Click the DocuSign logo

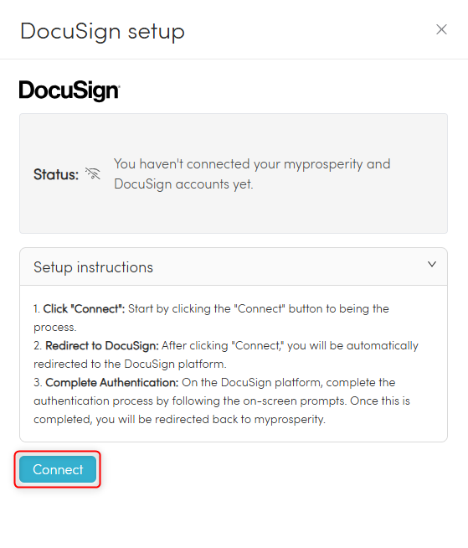click(x=69, y=90)
